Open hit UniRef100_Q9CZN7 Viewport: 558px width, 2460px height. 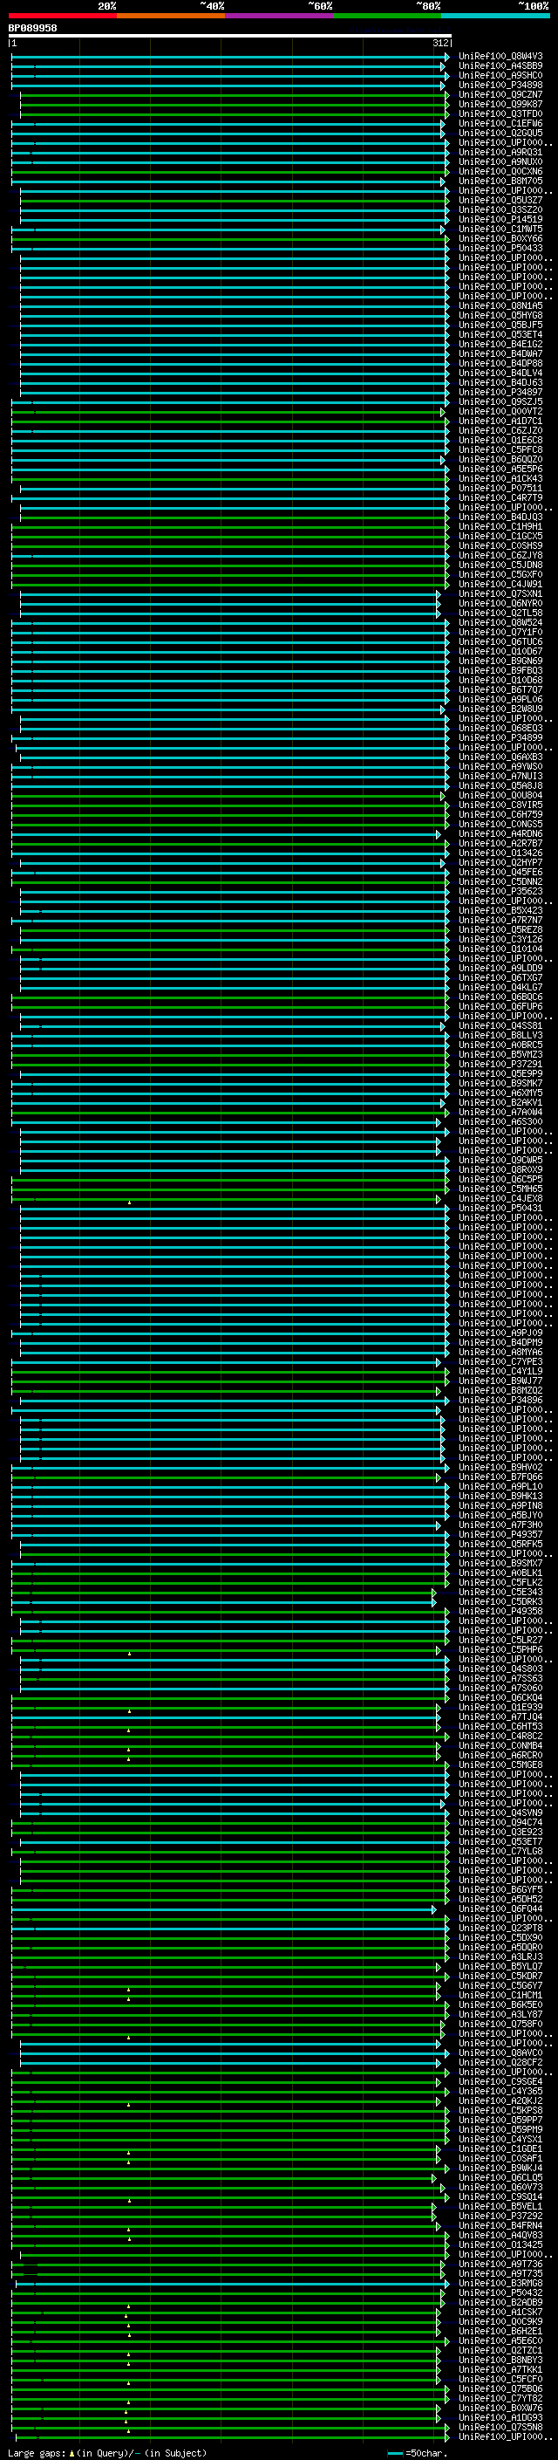pyautogui.click(x=500, y=94)
